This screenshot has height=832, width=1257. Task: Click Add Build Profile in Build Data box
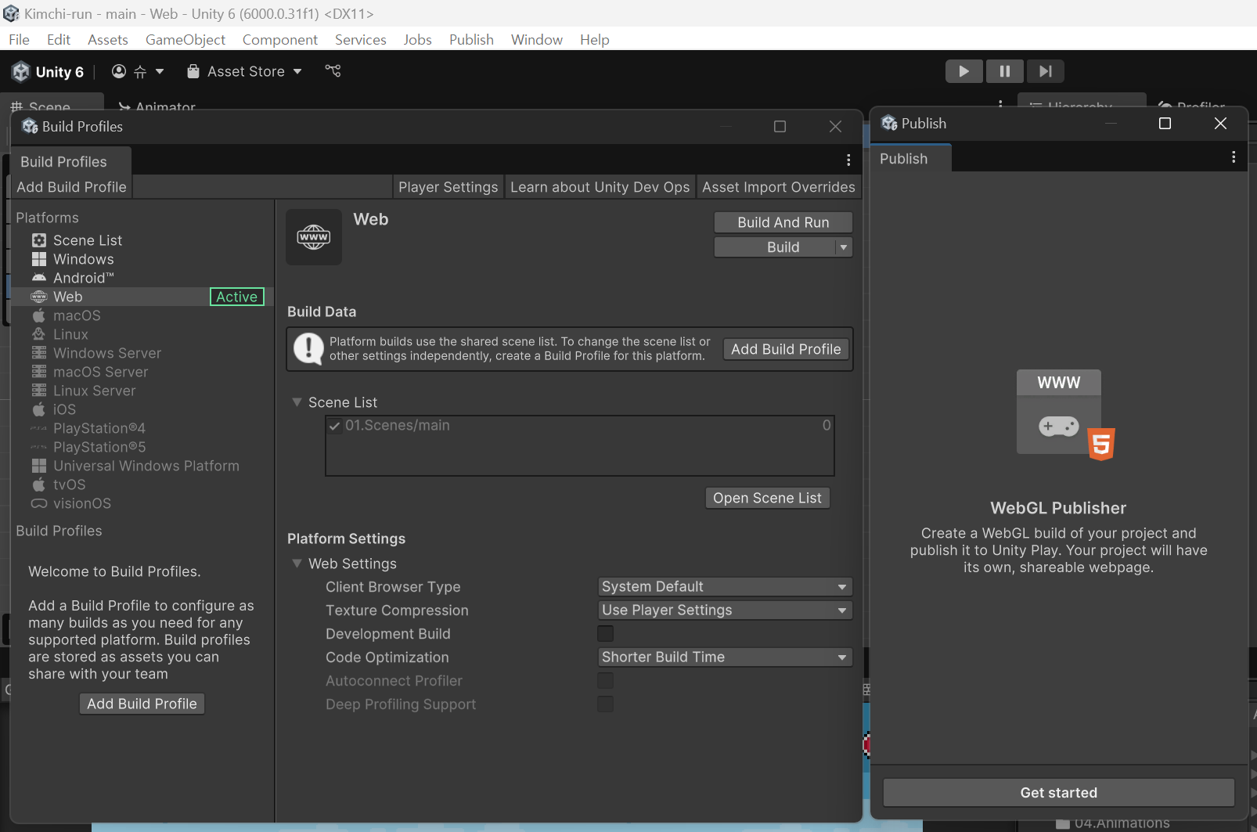[786, 350]
